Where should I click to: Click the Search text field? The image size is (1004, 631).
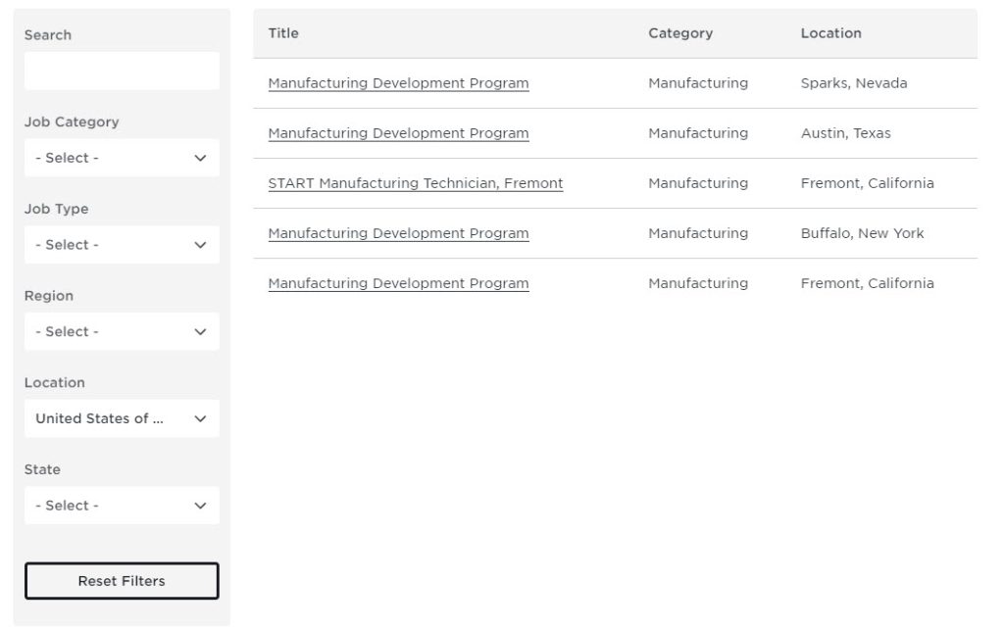point(122,72)
